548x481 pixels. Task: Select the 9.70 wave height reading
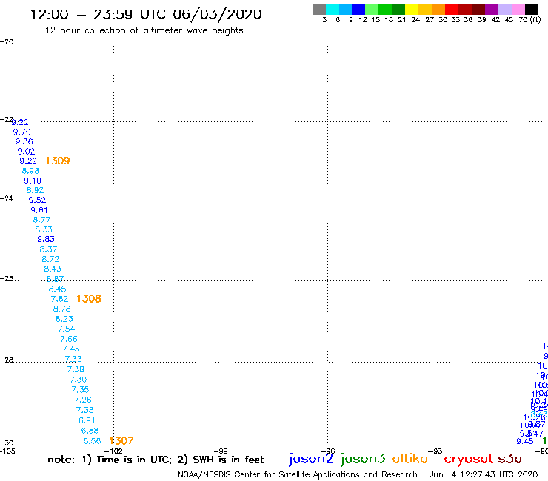coord(22,132)
